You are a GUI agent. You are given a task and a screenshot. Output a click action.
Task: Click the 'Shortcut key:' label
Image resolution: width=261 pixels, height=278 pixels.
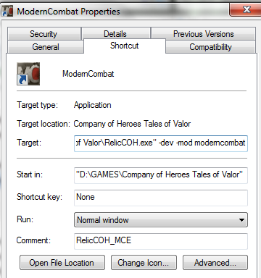pos(40,197)
